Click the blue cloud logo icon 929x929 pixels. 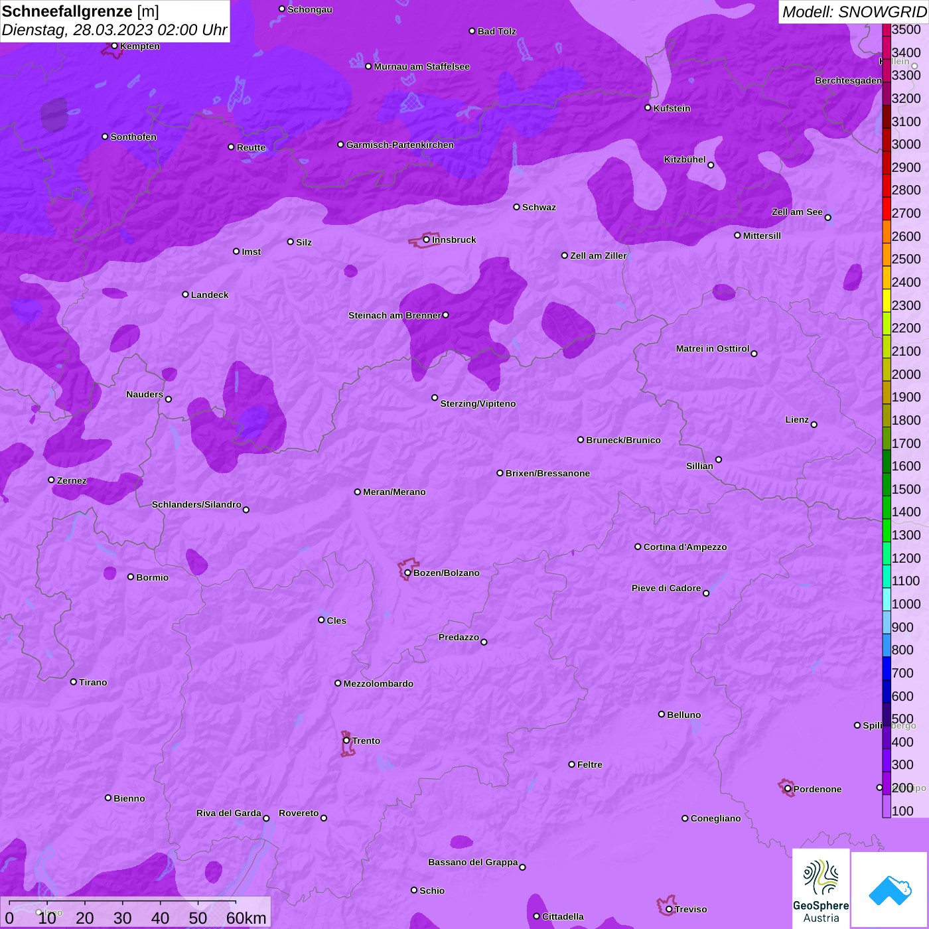pyautogui.click(x=890, y=890)
